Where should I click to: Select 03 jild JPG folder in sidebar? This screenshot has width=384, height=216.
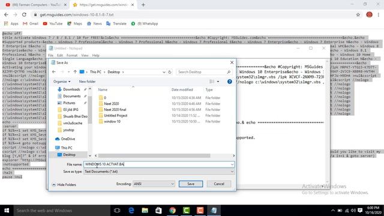pos(68,109)
